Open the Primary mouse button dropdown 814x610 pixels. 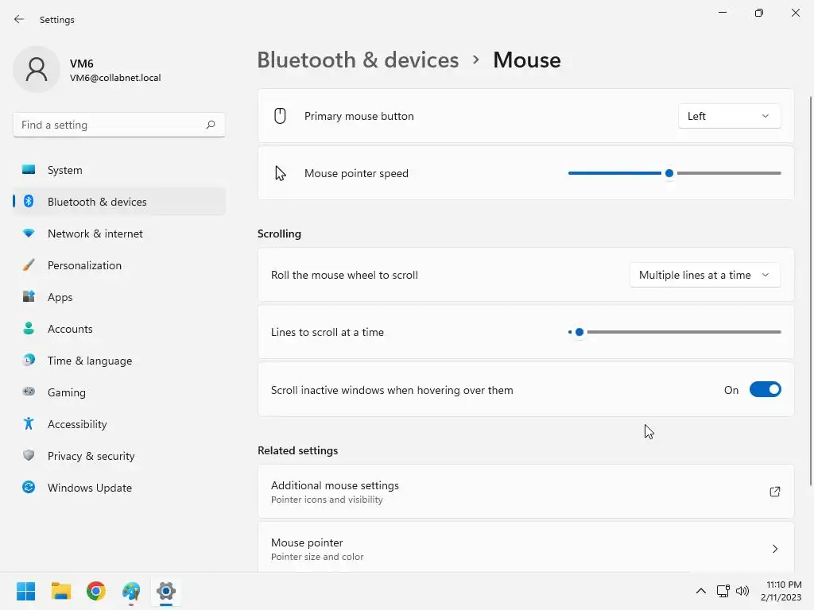(729, 116)
